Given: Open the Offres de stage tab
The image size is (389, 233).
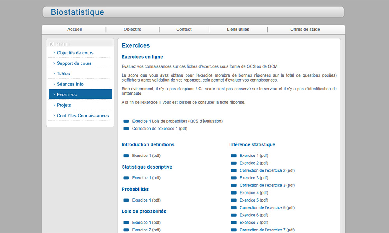Looking at the screenshot, I should (305, 29).
